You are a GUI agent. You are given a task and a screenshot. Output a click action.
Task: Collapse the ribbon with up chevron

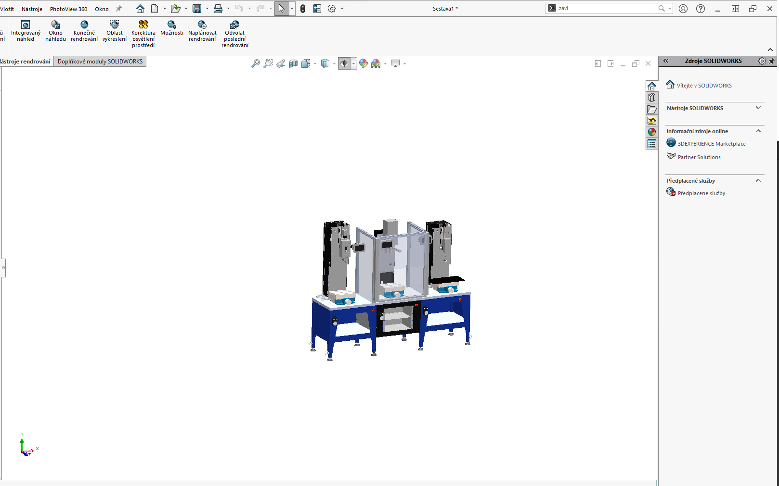(x=770, y=50)
